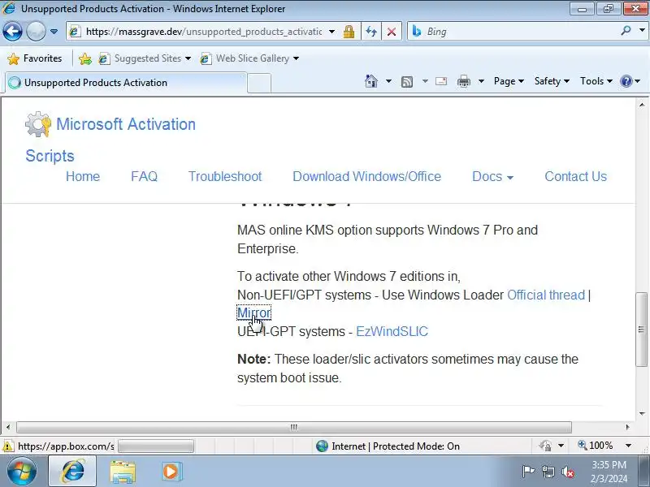Click the muted volume tray icon
Screen dimensions: 650x487
567,472
